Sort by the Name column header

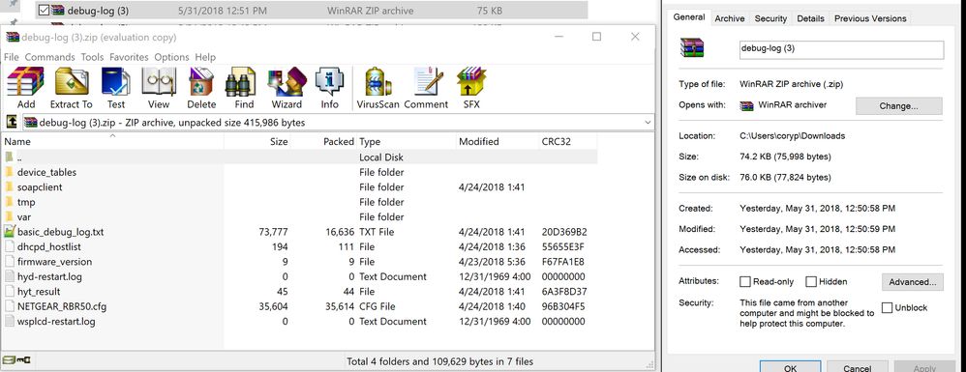112,141
